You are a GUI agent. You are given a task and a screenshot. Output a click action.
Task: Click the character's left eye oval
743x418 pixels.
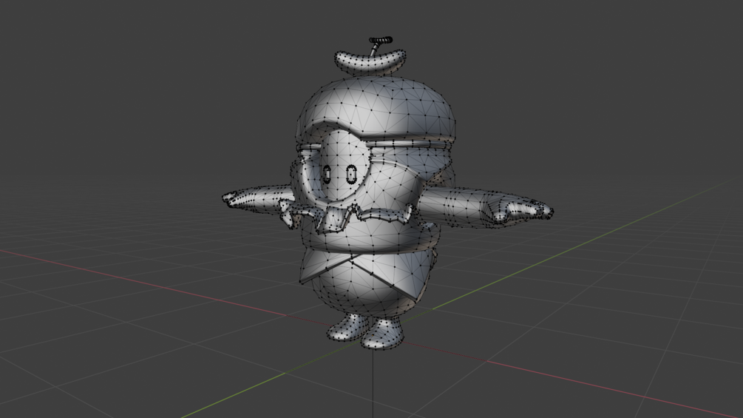327,175
